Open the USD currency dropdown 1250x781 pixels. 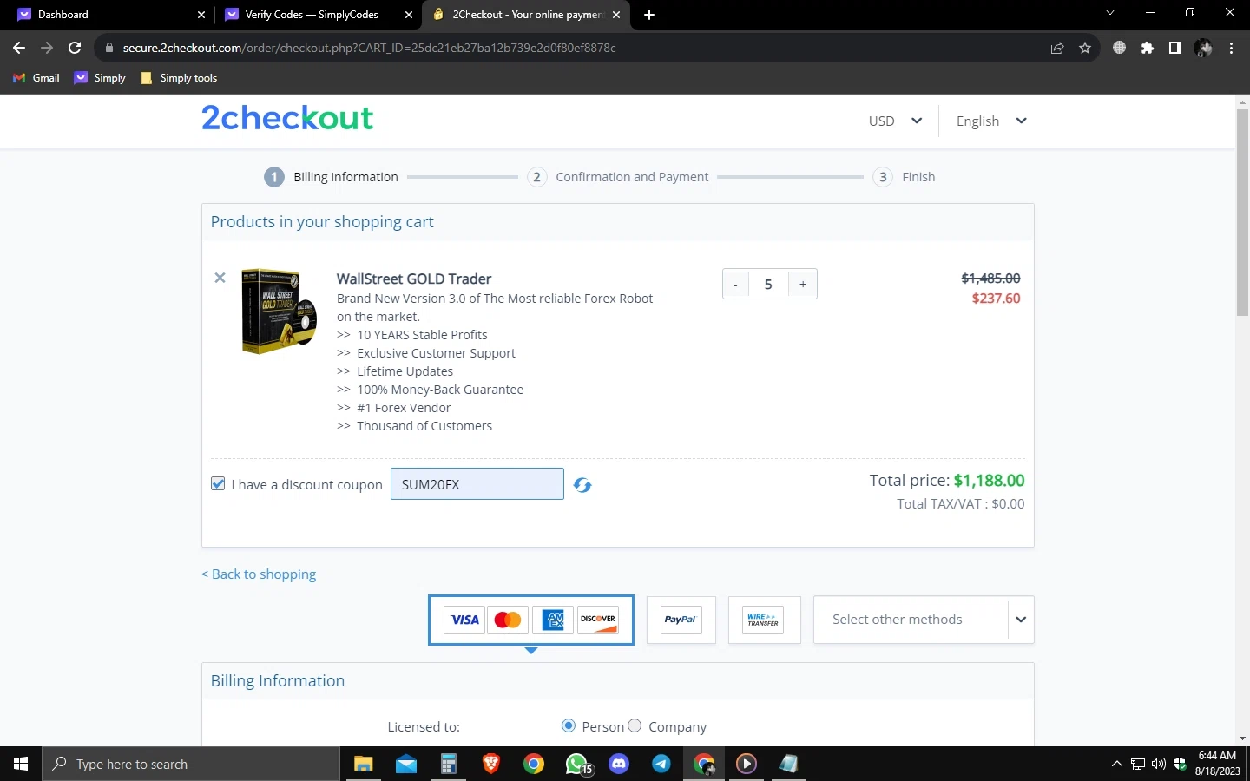tap(895, 121)
